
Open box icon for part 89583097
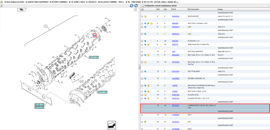[x=148, y=55]
